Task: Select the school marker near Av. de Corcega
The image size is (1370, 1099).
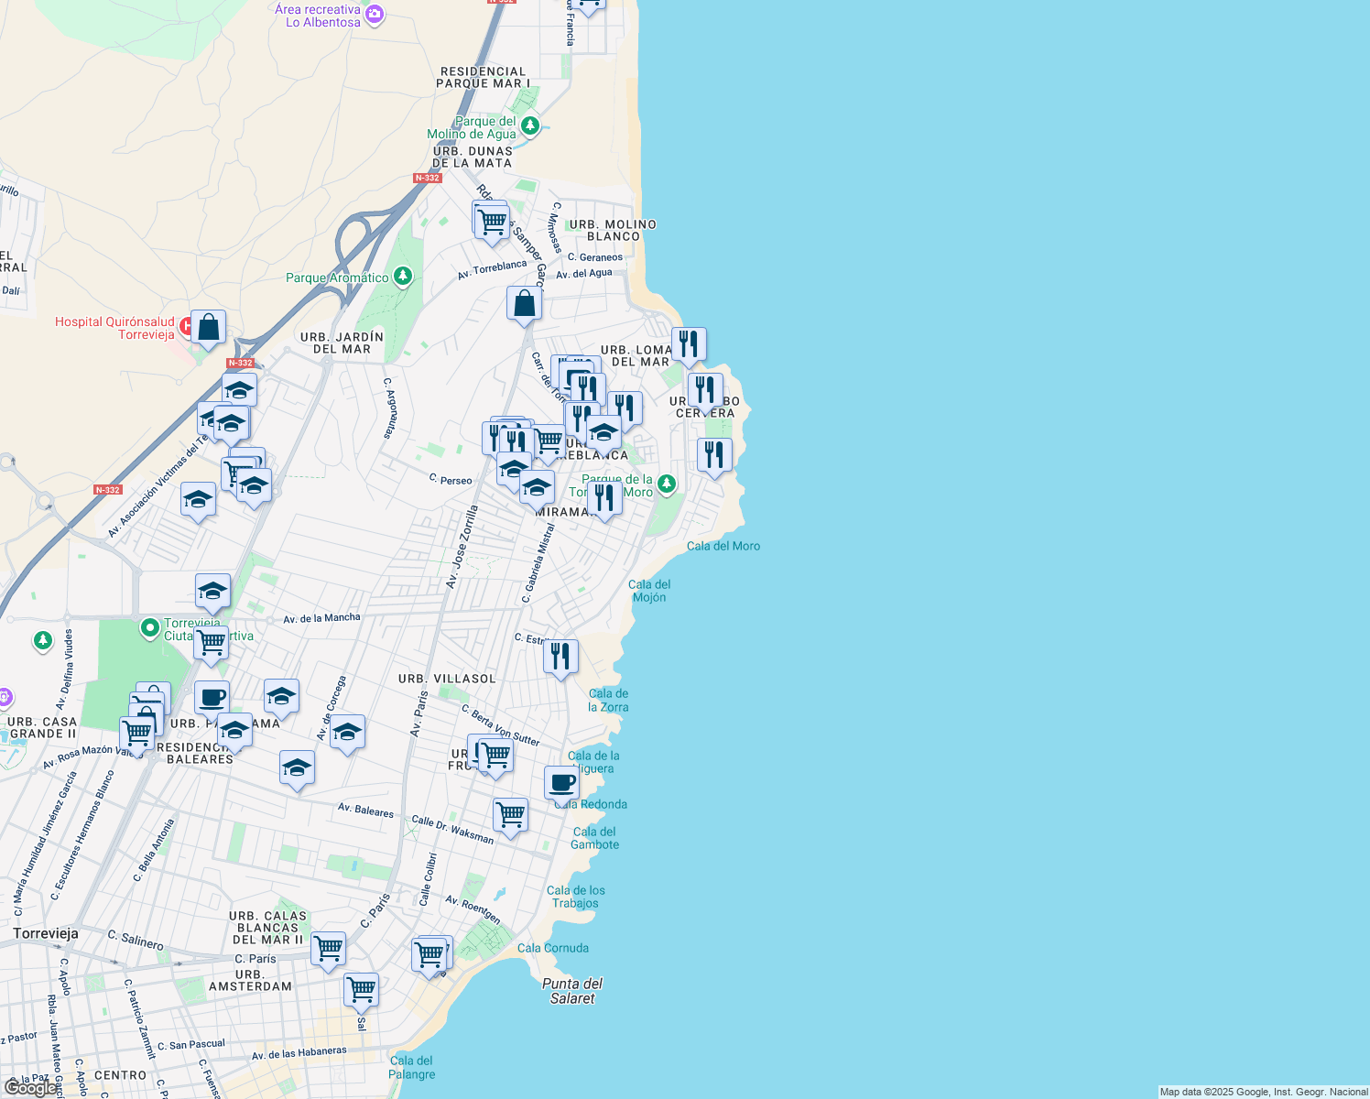Action: click(347, 730)
